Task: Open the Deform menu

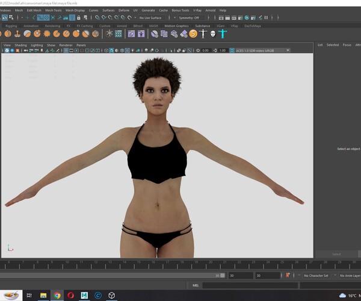Action: pyautogui.click(x=124, y=10)
